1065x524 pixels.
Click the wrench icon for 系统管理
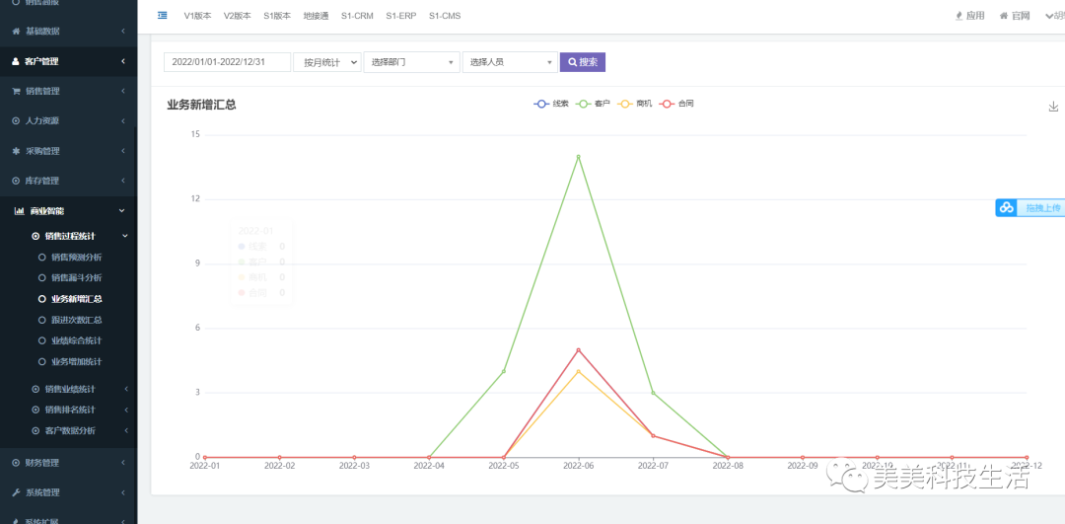[16, 492]
